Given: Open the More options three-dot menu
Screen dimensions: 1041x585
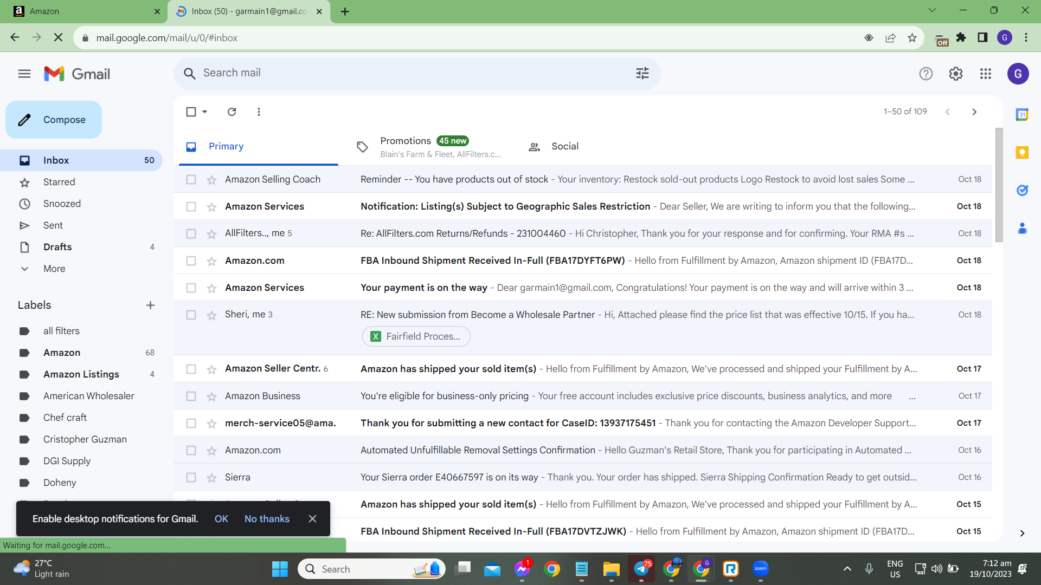Looking at the screenshot, I should 259,112.
